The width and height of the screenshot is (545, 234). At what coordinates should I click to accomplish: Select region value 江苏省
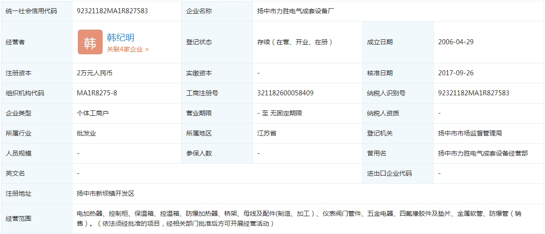coord(267,133)
